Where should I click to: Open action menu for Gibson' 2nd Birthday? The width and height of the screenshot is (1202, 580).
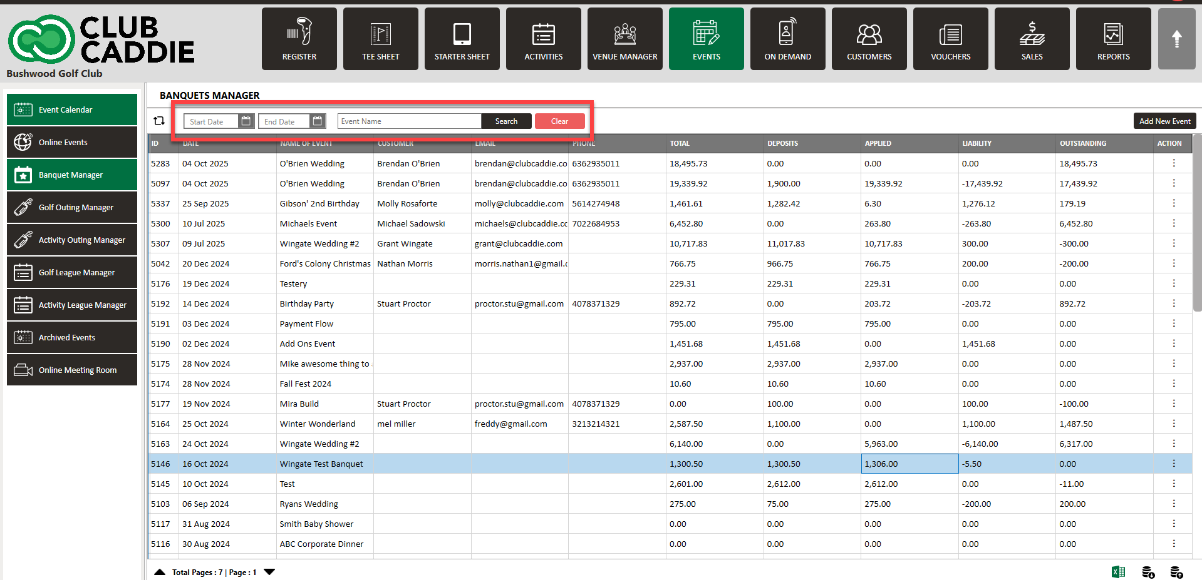click(x=1173, y=203)
